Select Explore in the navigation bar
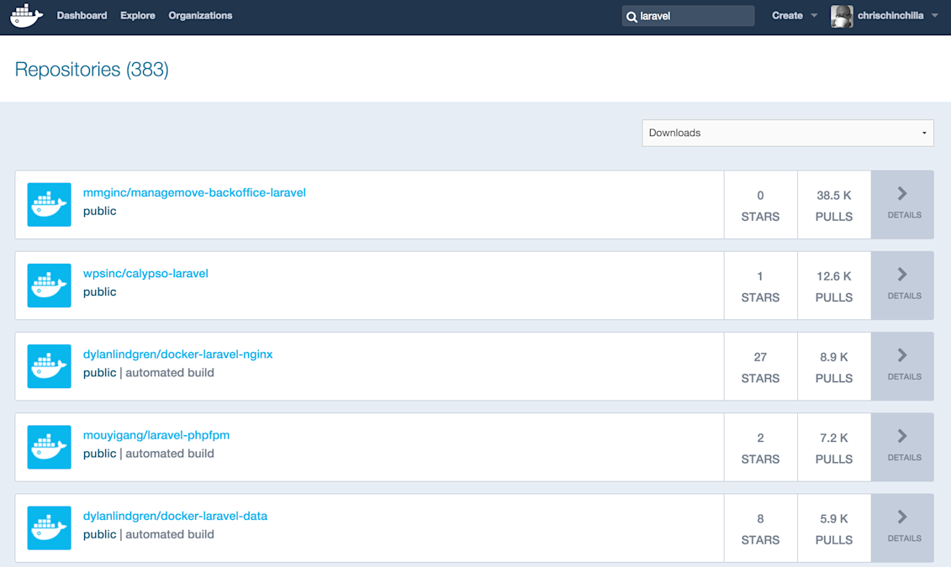The image size is (951, 567). point(137,15)
